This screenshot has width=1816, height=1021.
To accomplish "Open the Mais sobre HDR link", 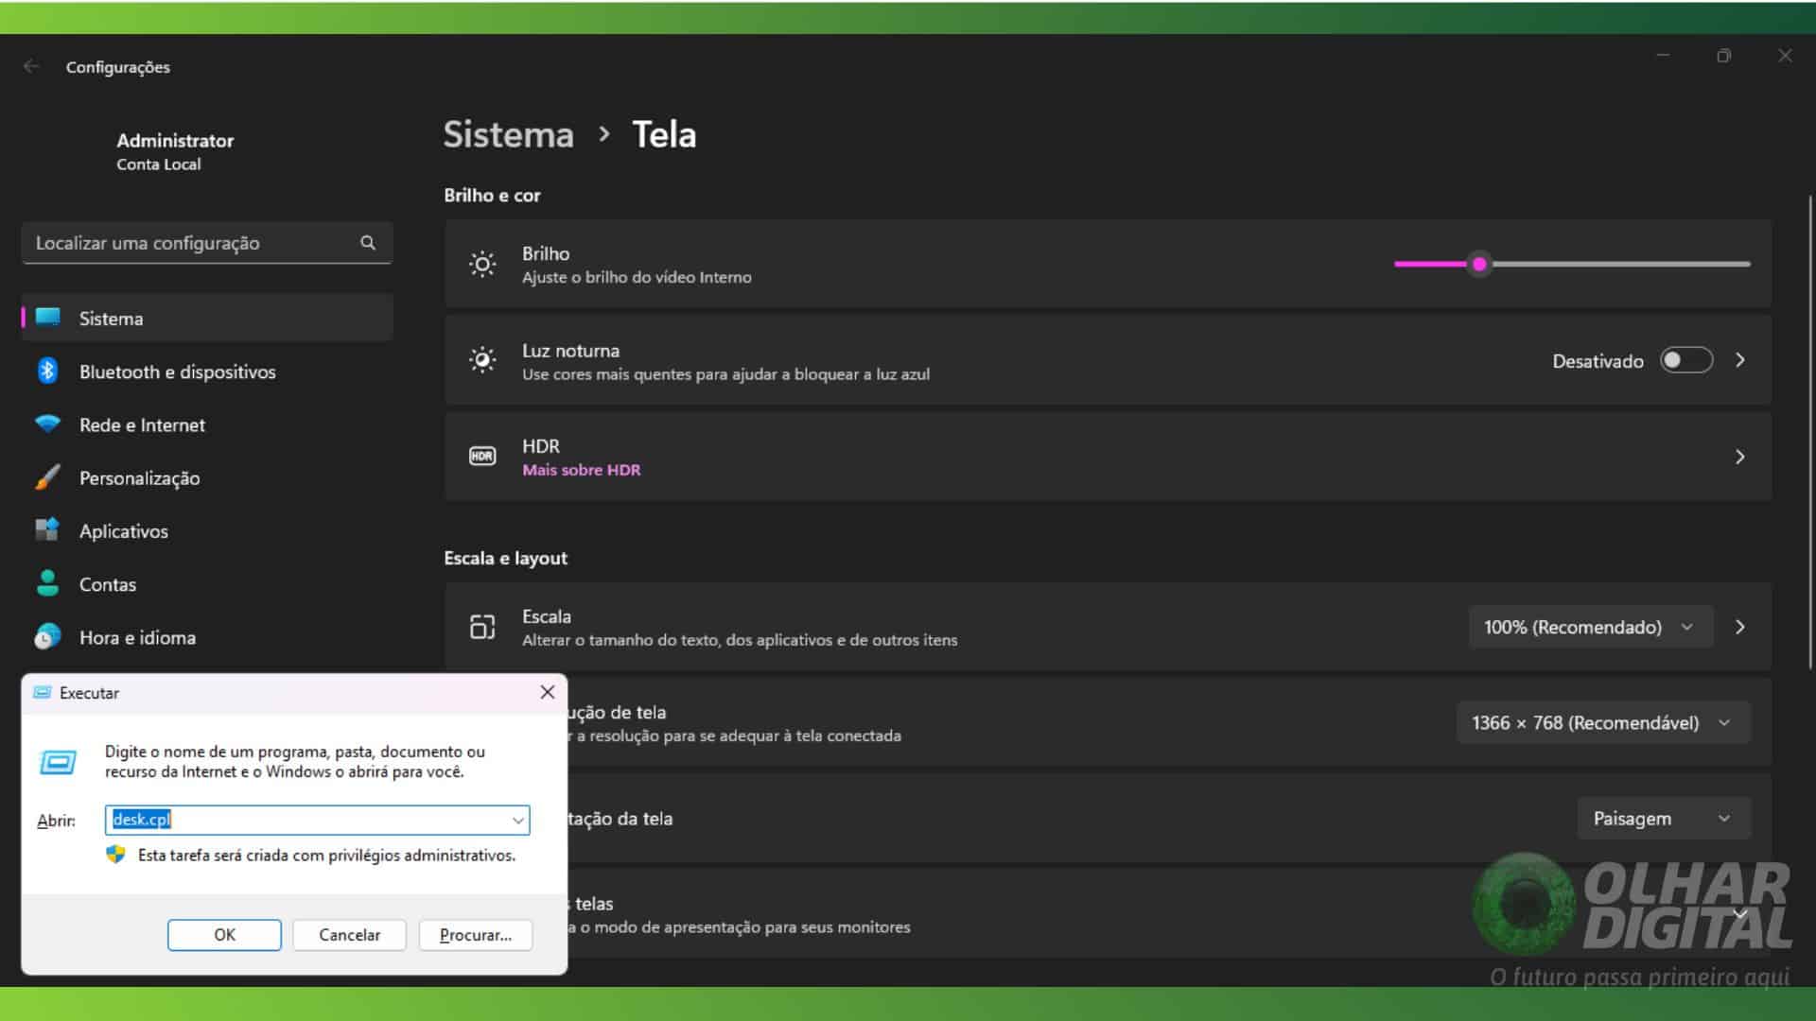I will click(581, 470).
